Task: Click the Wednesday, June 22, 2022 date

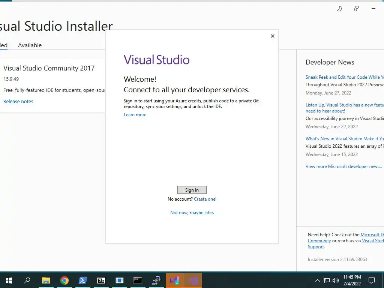Action: pos(331,127)
